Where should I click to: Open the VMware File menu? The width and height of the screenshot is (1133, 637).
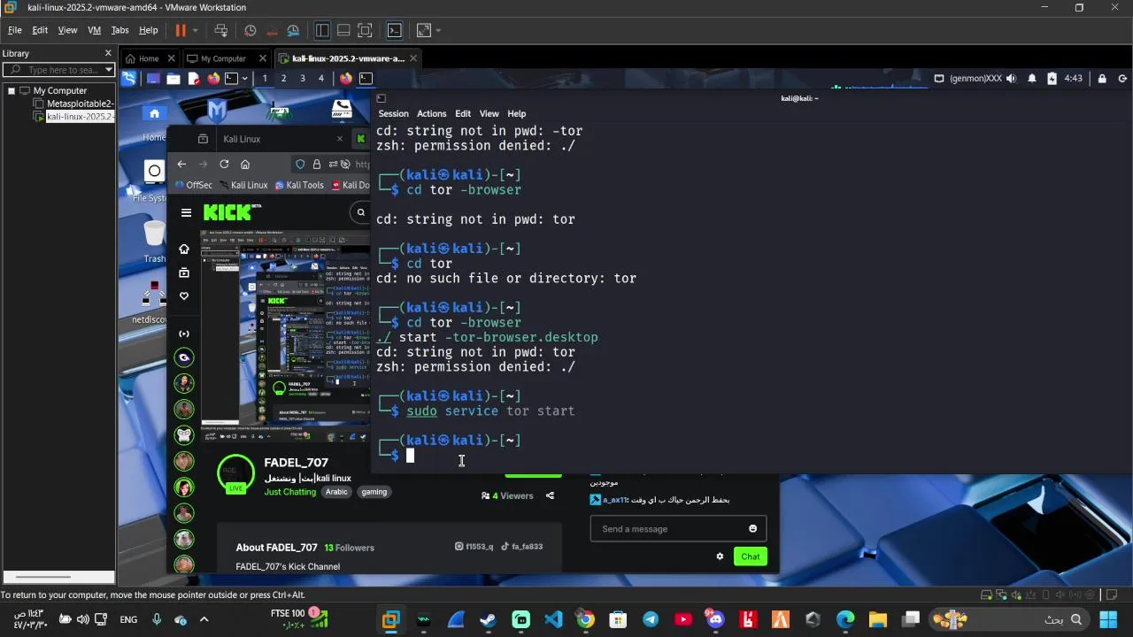click(x=15, y=30)
